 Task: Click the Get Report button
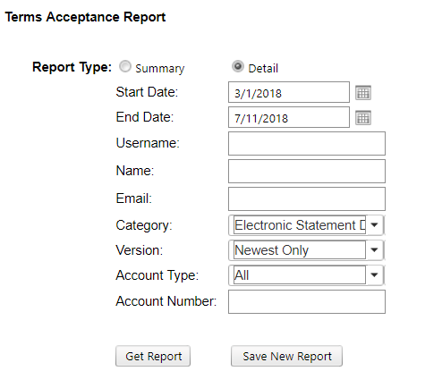coord(153,356)
